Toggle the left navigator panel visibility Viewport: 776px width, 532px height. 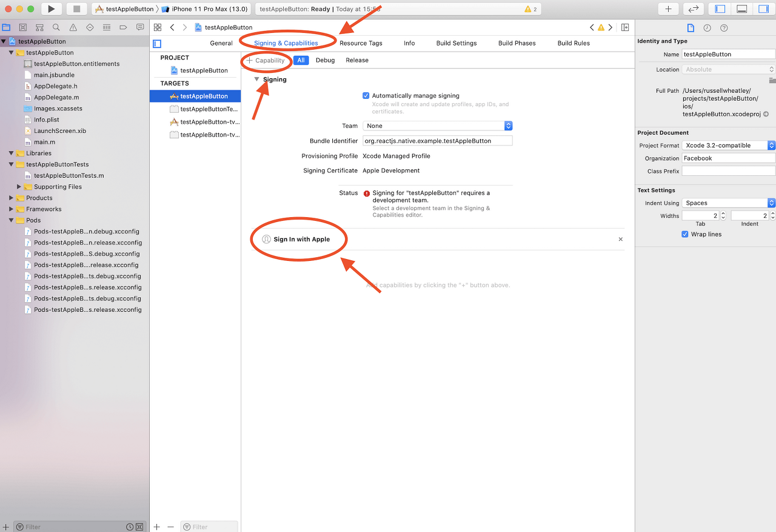click(x=720, y=9)
